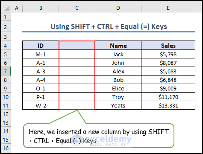Click the sales value '$9,009'
Image resolution: width=203 pixels, height=154 pixels.
[x=168, y=88]
